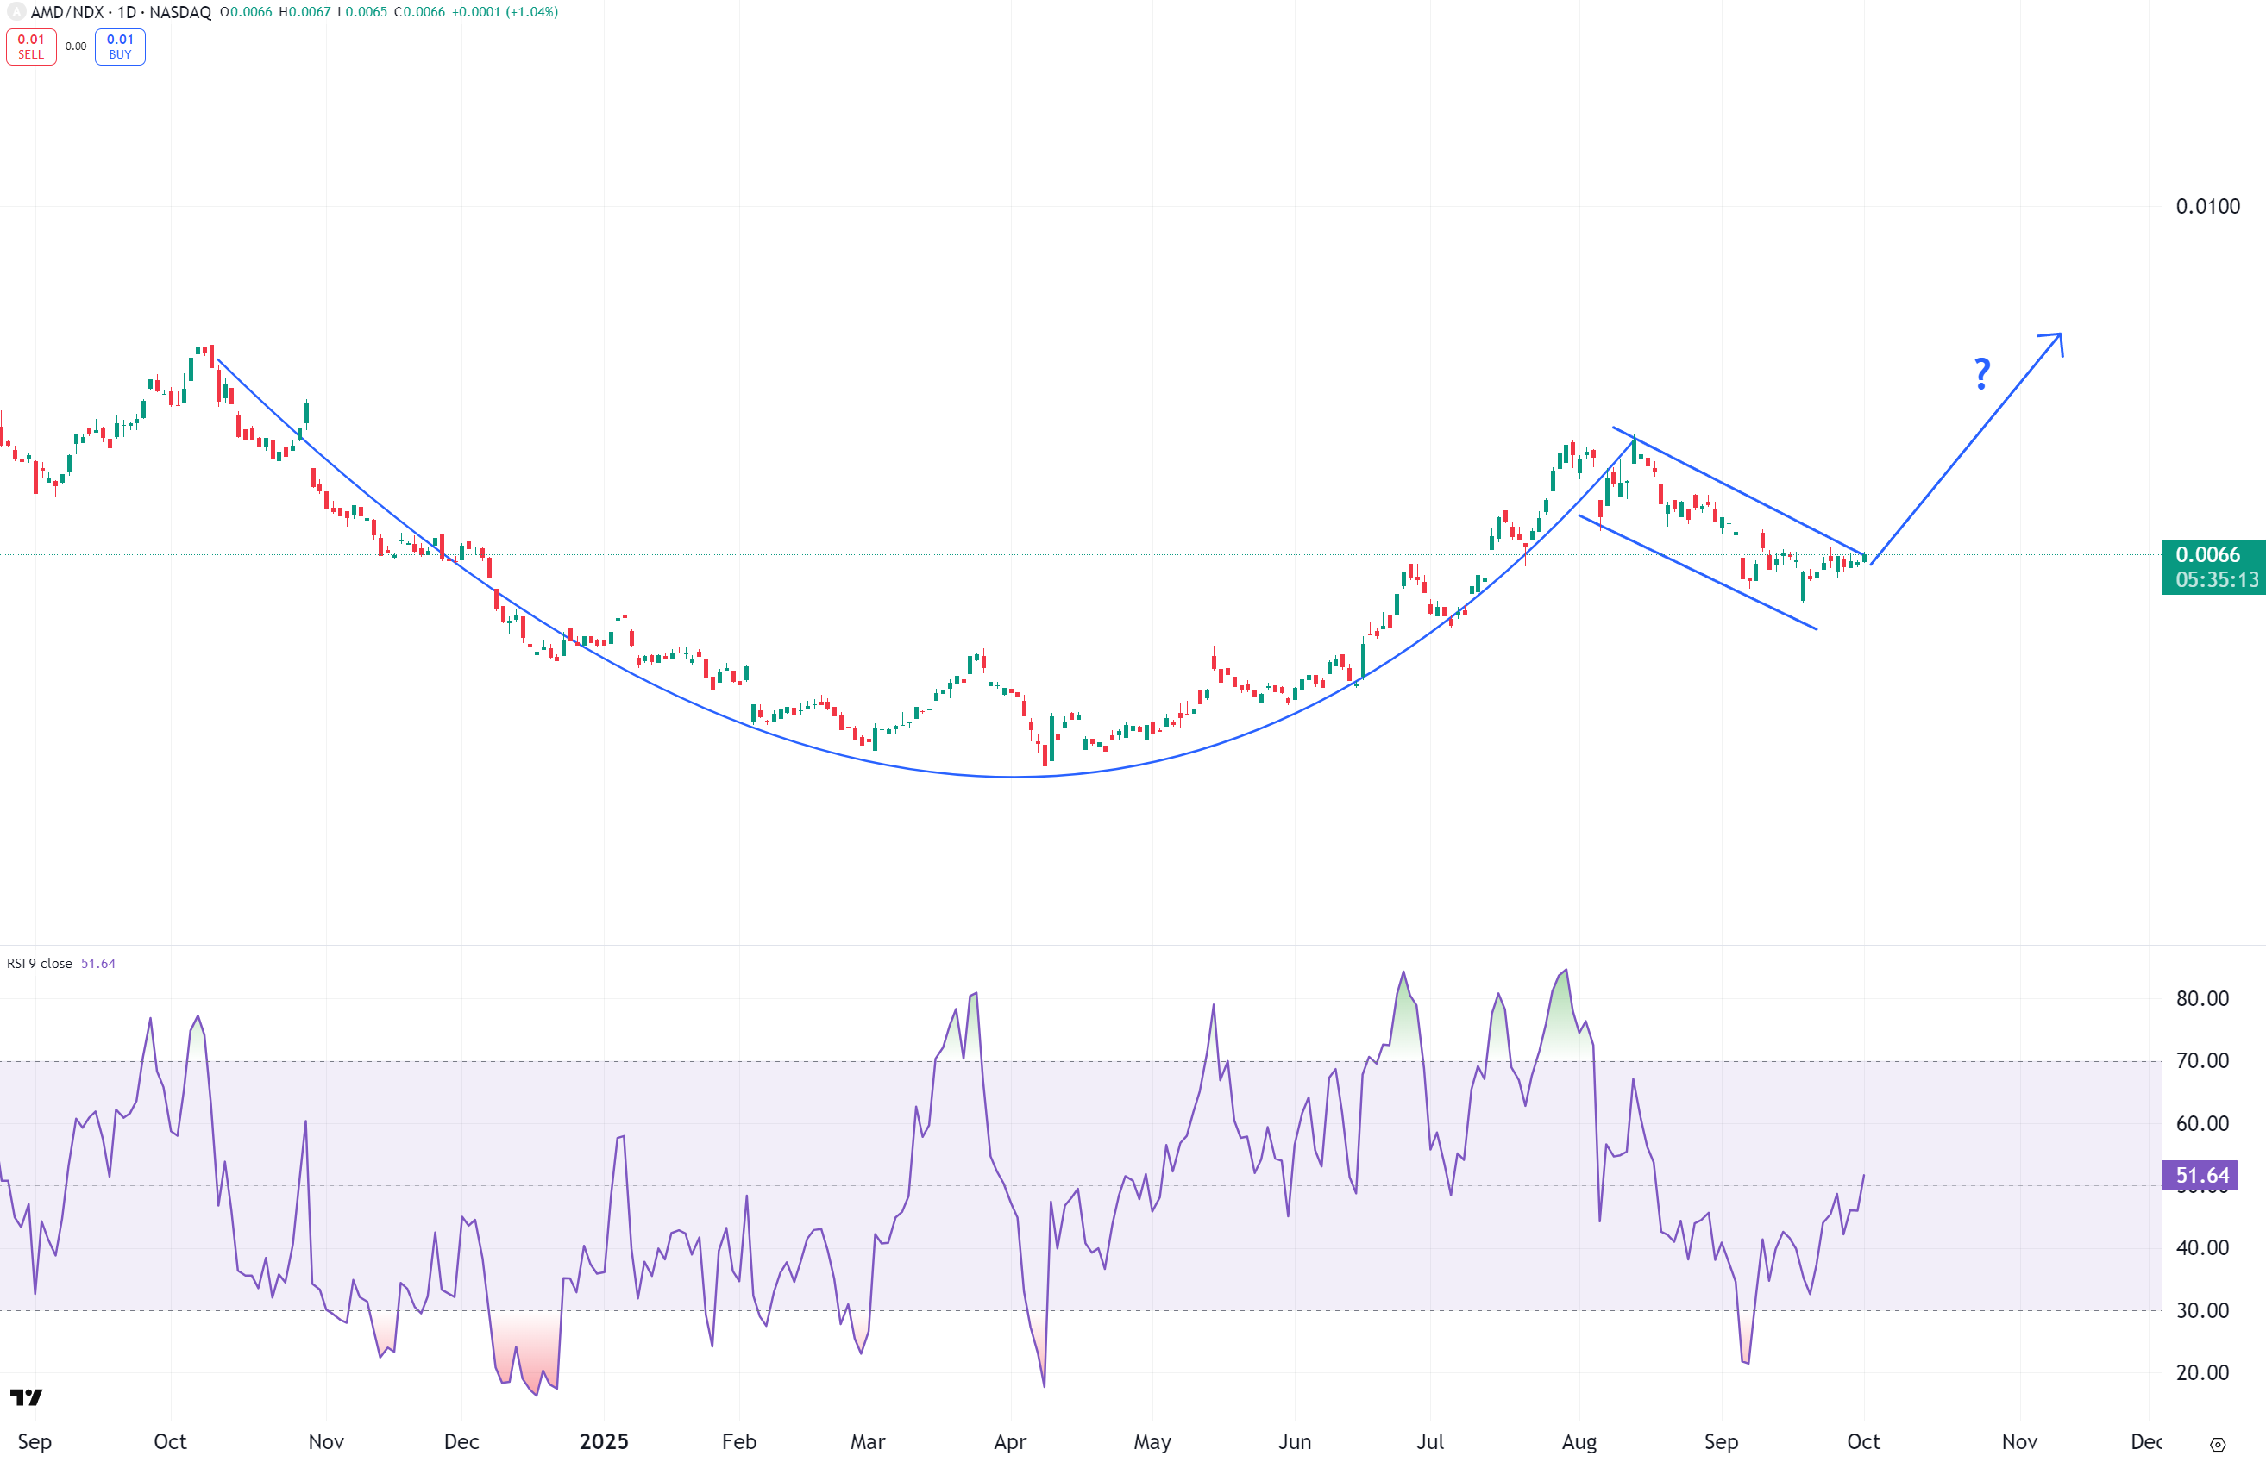
Task: Click the RSI value 51.64 in indicator legend
Action: 97,964
